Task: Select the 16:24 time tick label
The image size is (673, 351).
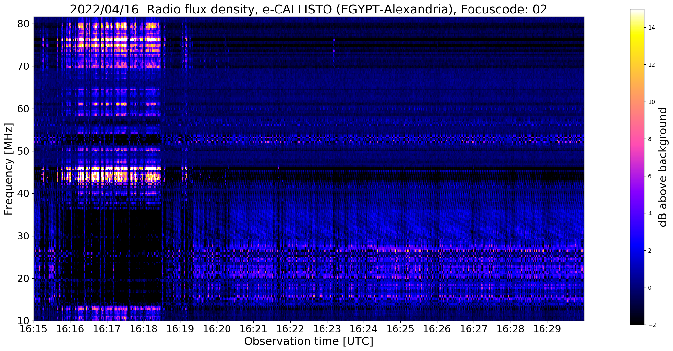Action: 364,329
